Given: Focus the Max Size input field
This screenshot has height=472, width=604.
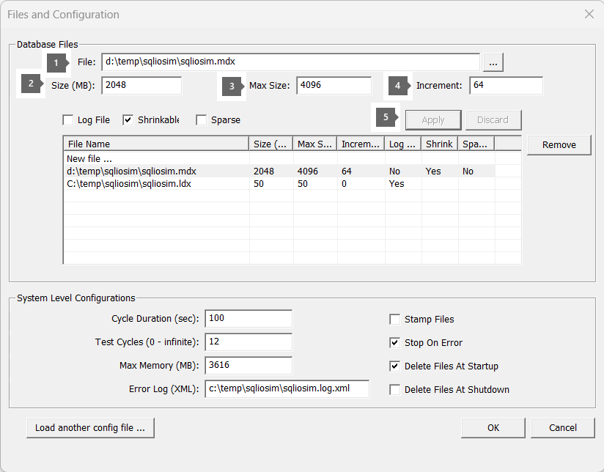Looking at the screenshot, I should 334,86.
